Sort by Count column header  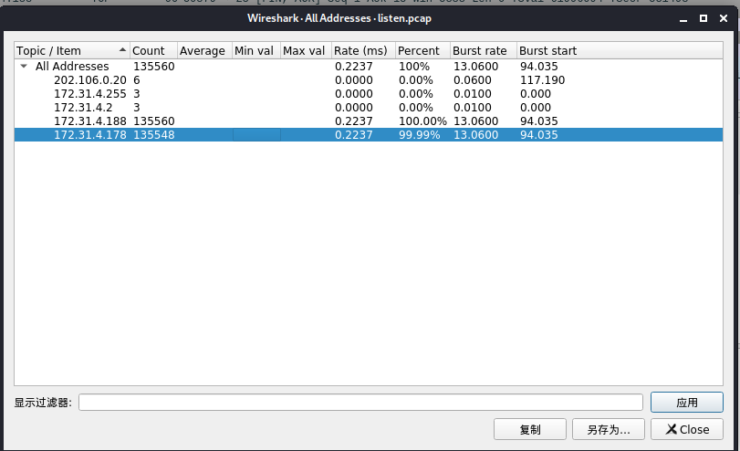click(x=153, y=50)
